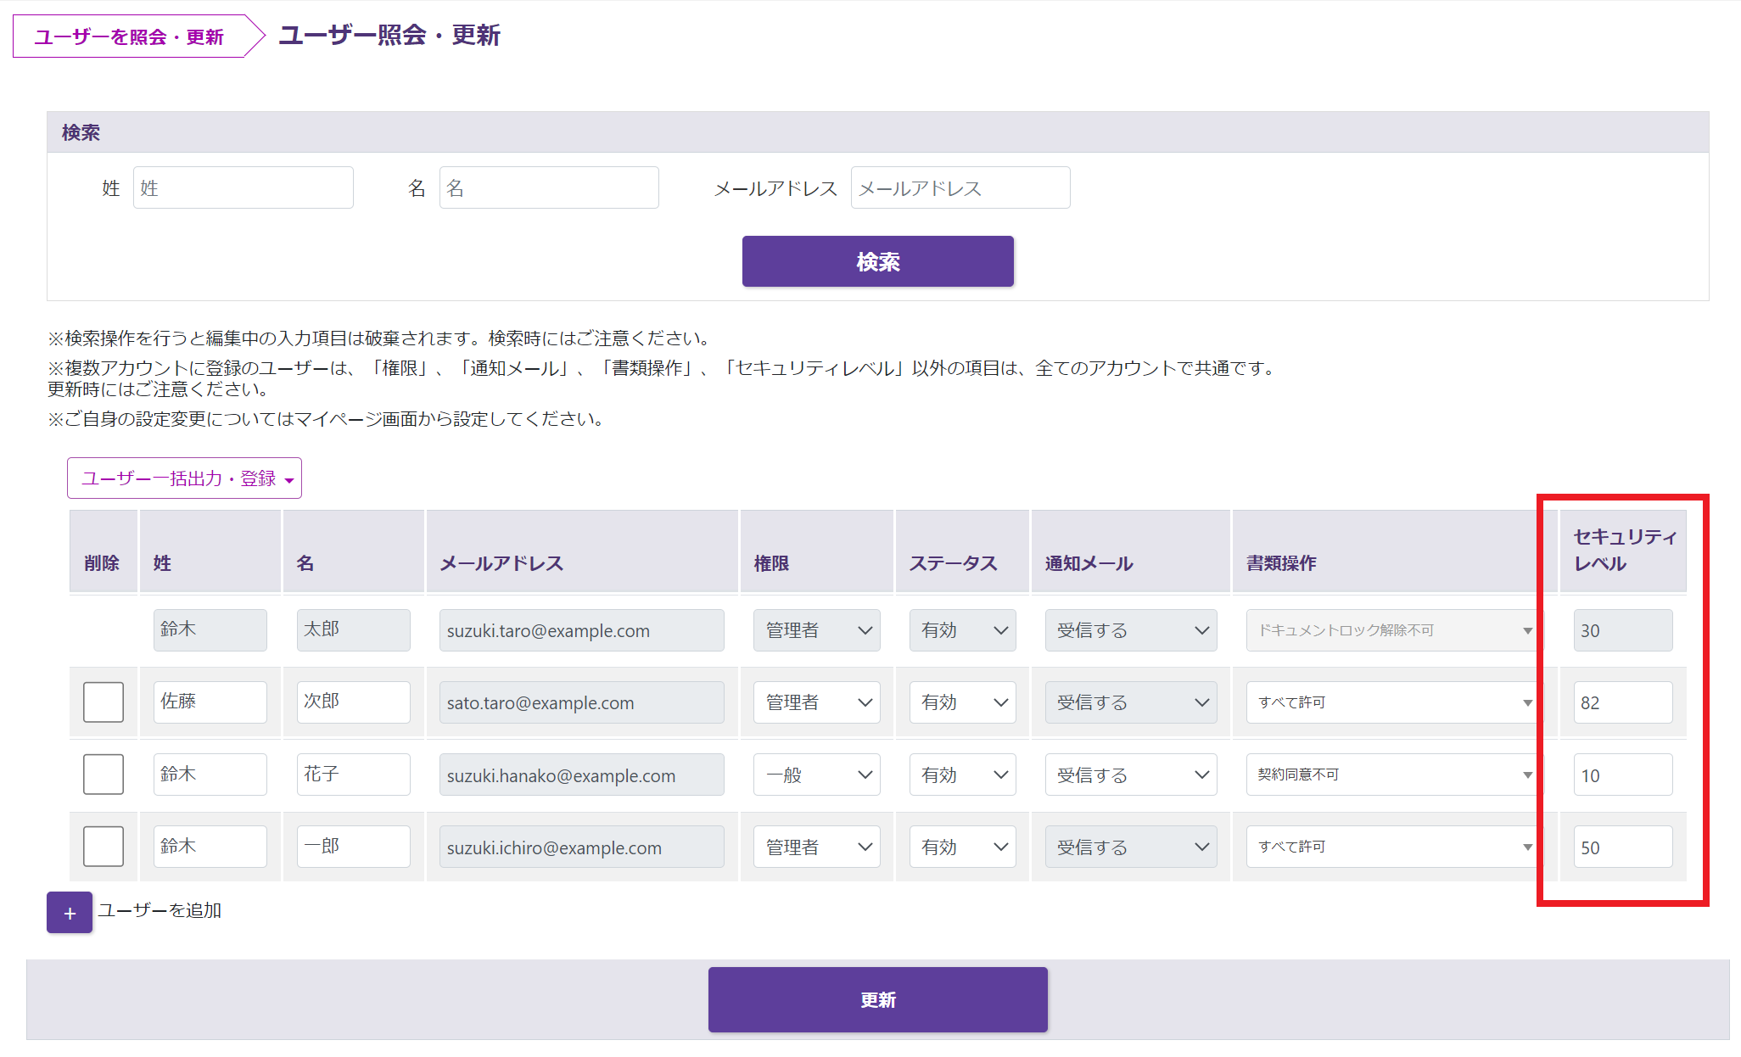Click the 姓 search input field
Screen dimensions: 1741x1057
click(243, 187)
